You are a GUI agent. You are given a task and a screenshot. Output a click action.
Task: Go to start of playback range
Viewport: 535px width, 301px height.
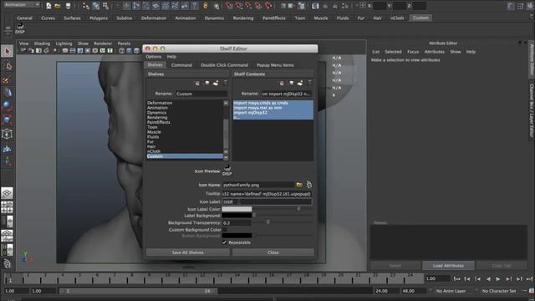457,278
